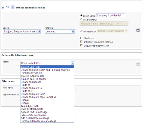Click the plus icon to add action
Screen dimensions: 143x124
click(x=138, y=64)
